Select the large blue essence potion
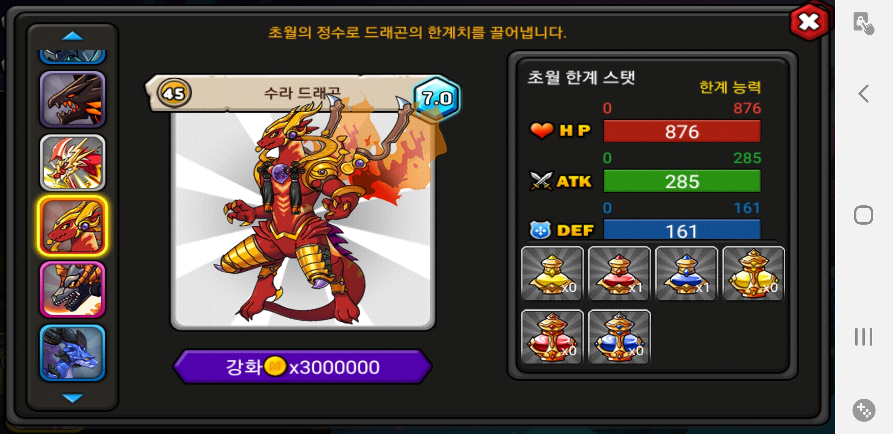Viewport: 893px width, 434px height. point(619,337)
